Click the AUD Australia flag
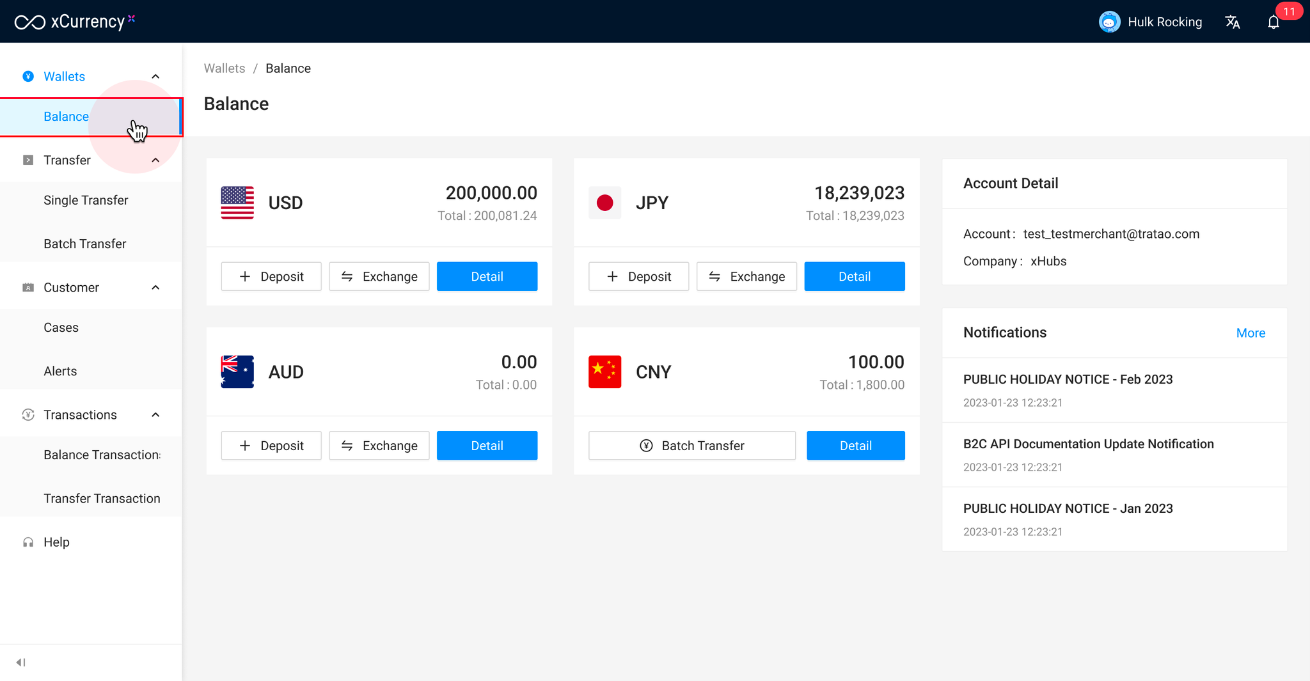Viewport: 1310px width, 681px height. [x=237, y=372]
